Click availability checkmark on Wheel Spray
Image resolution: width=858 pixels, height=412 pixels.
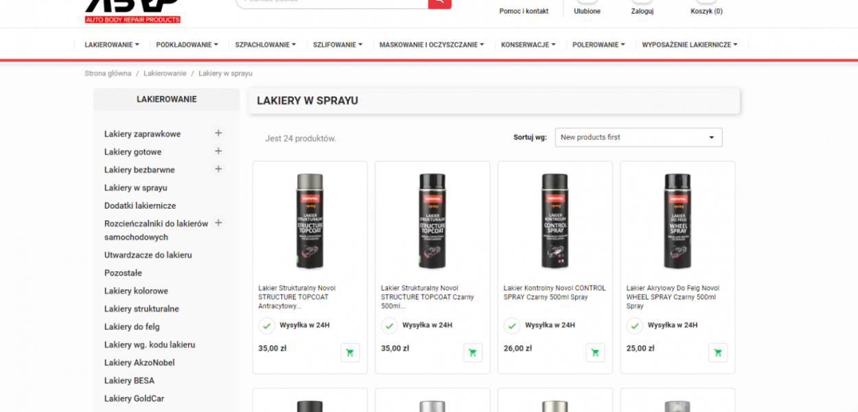[635, 325]
